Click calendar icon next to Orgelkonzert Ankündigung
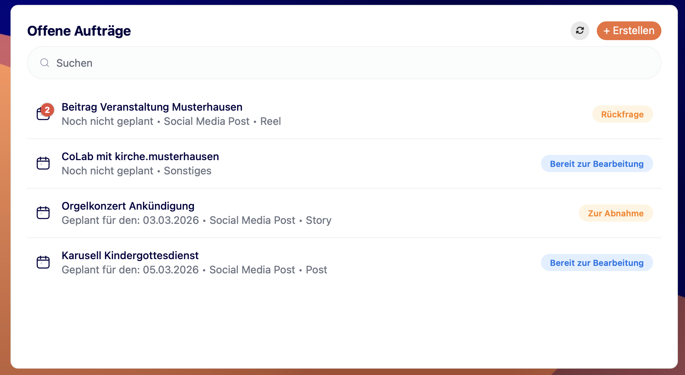The height and width of the screenshot is (375, 685). 43,213
